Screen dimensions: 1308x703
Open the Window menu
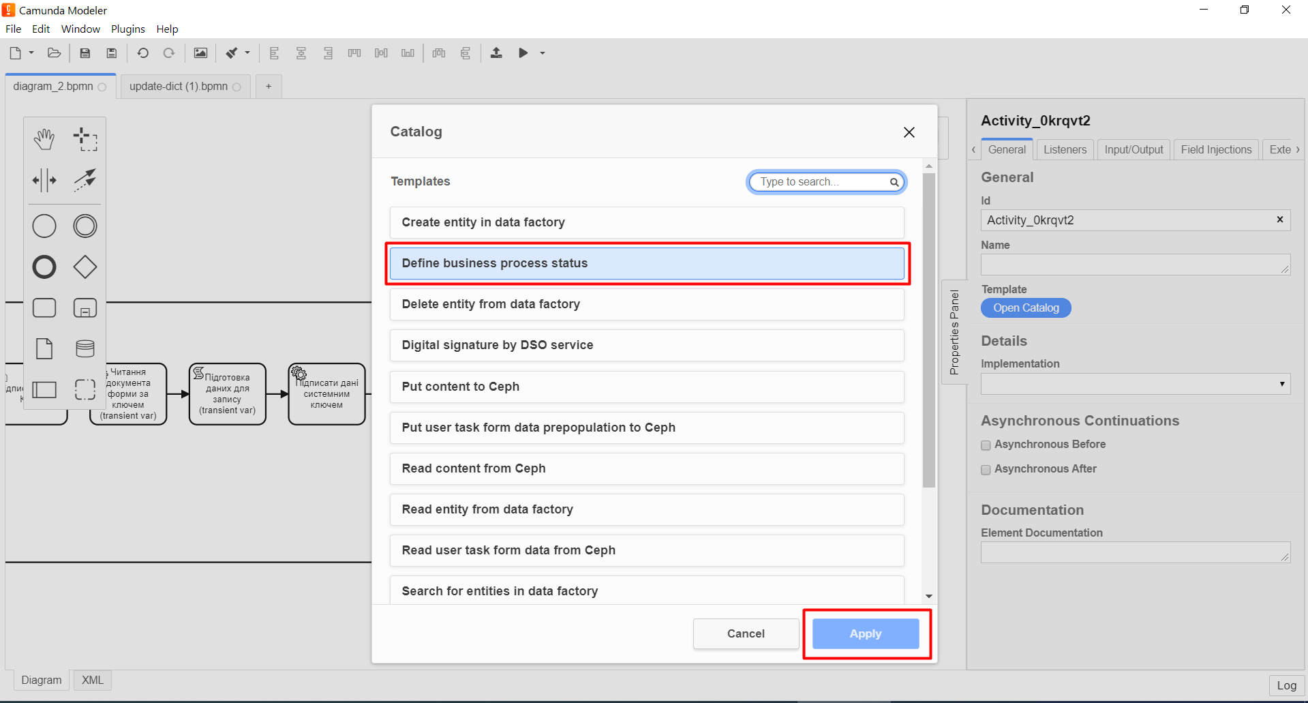(80, 29)
